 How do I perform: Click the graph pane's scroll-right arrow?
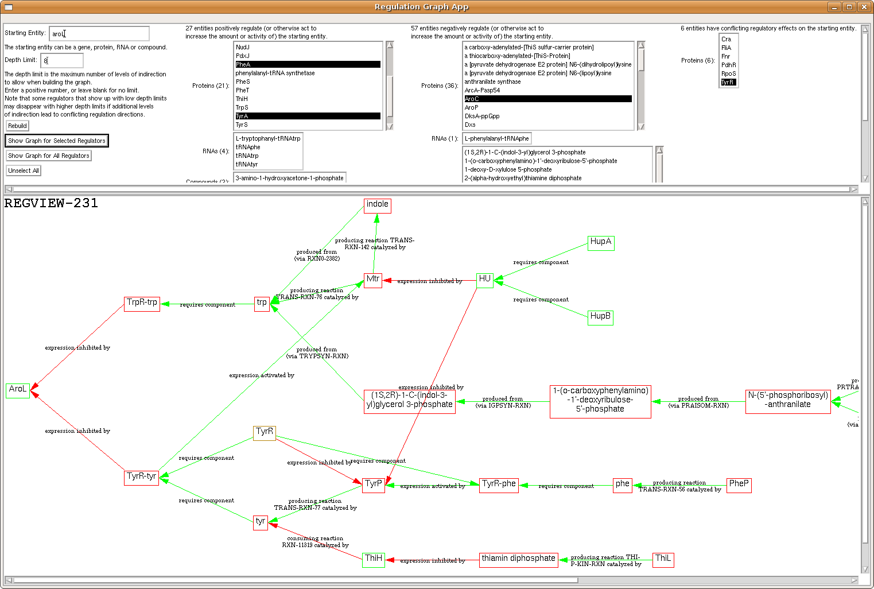point(854,580)
